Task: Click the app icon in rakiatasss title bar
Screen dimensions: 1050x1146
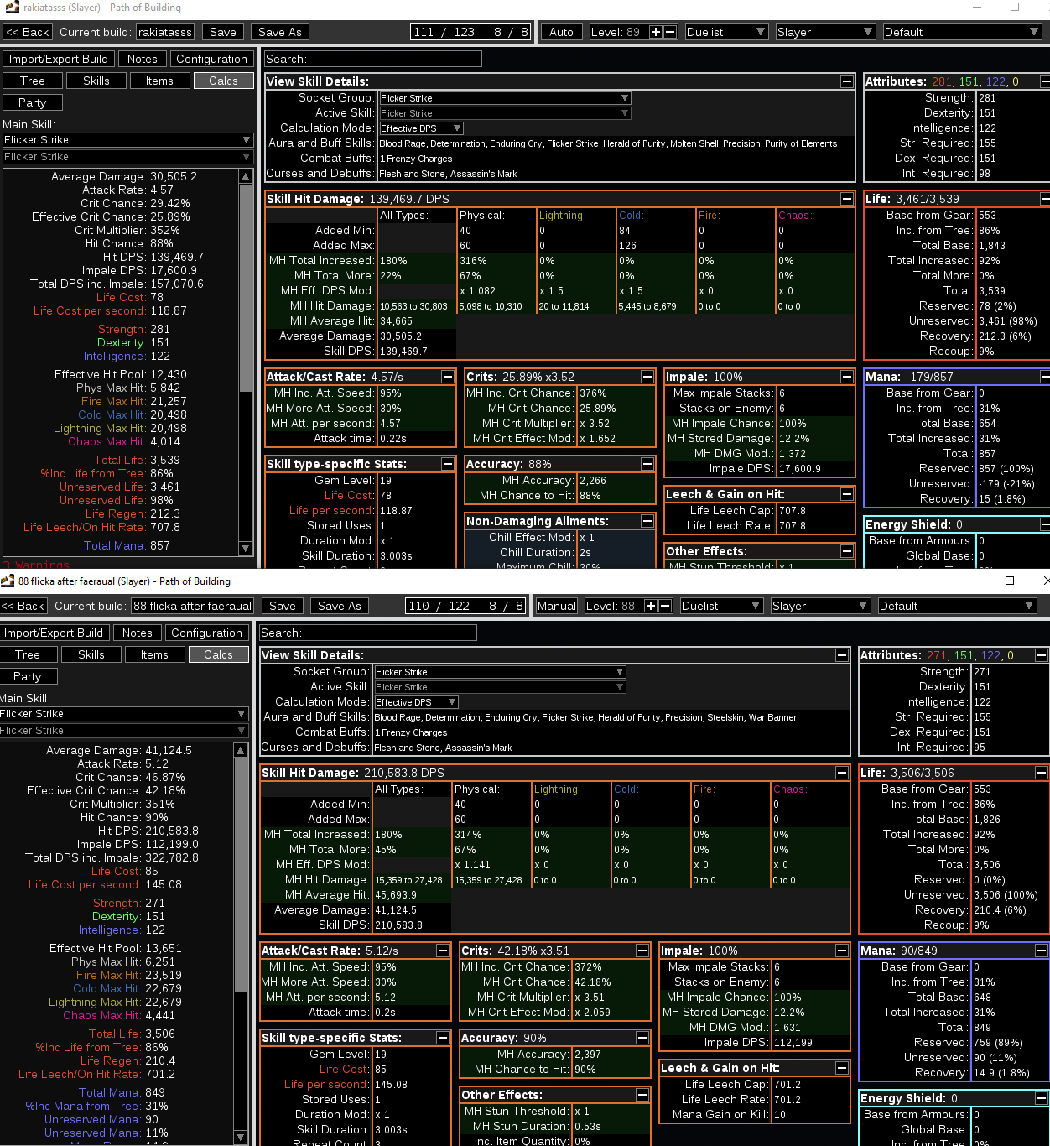Action: pyautogui.click(x=12, y=8)
